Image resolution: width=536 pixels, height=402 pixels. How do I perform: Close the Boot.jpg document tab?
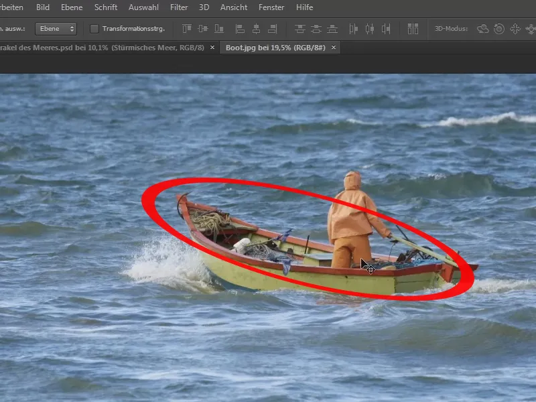click(334, 48)
